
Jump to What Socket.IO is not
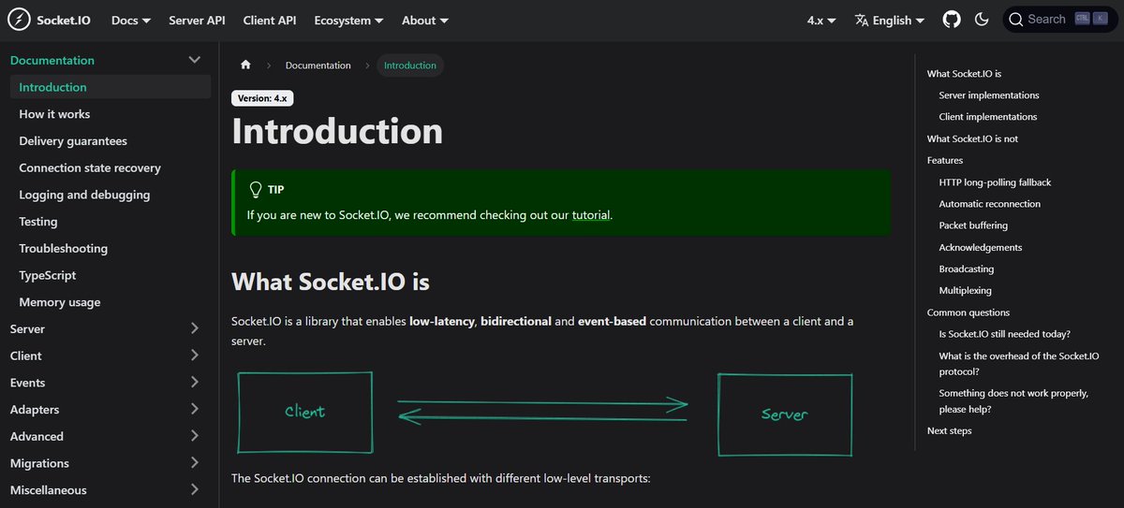point(972,138)
